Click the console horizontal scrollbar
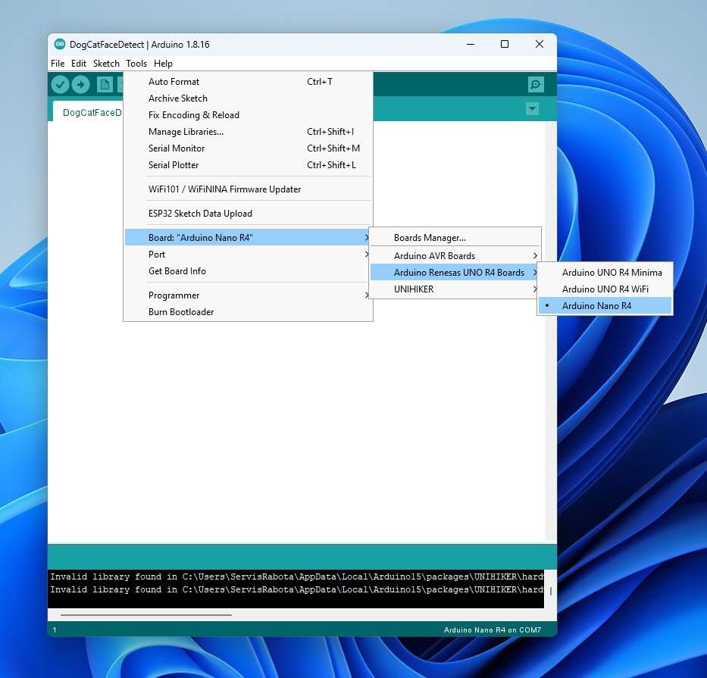 point(146,614)
